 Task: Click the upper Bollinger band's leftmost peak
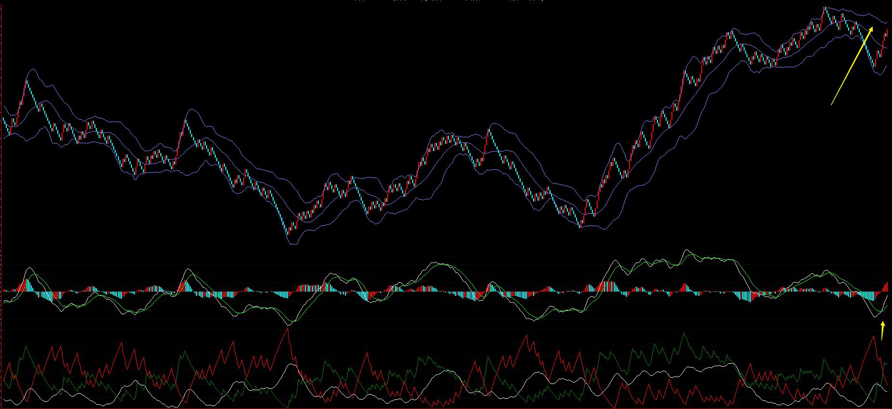(32, 69)
